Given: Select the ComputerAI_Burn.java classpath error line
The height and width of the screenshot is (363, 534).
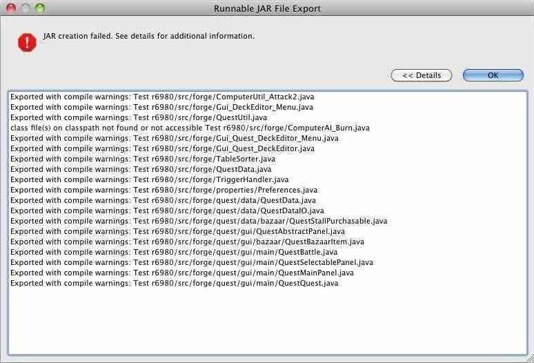Looking at the screenshot, I should click(190, 128).
